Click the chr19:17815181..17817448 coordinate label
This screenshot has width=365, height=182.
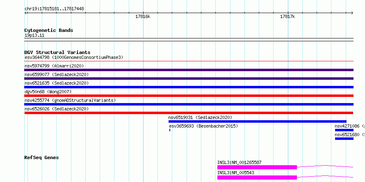tap(54, 9)
